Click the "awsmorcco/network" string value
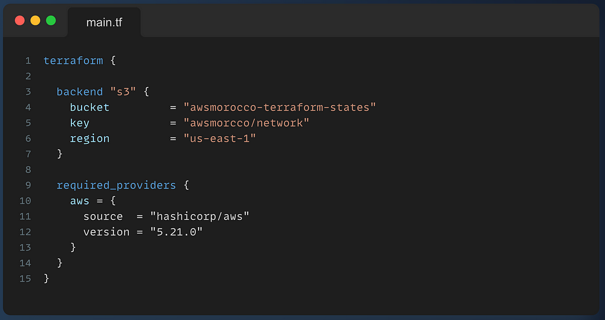Screen dimensions: 605x320 [x=246, y=123]
